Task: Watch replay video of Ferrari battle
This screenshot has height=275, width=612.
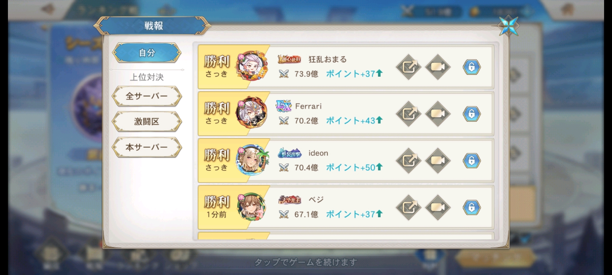Action: (438, 114)
